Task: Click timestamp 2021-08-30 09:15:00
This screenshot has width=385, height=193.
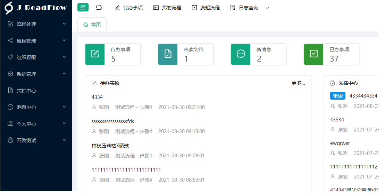Action: pos(182,131)
